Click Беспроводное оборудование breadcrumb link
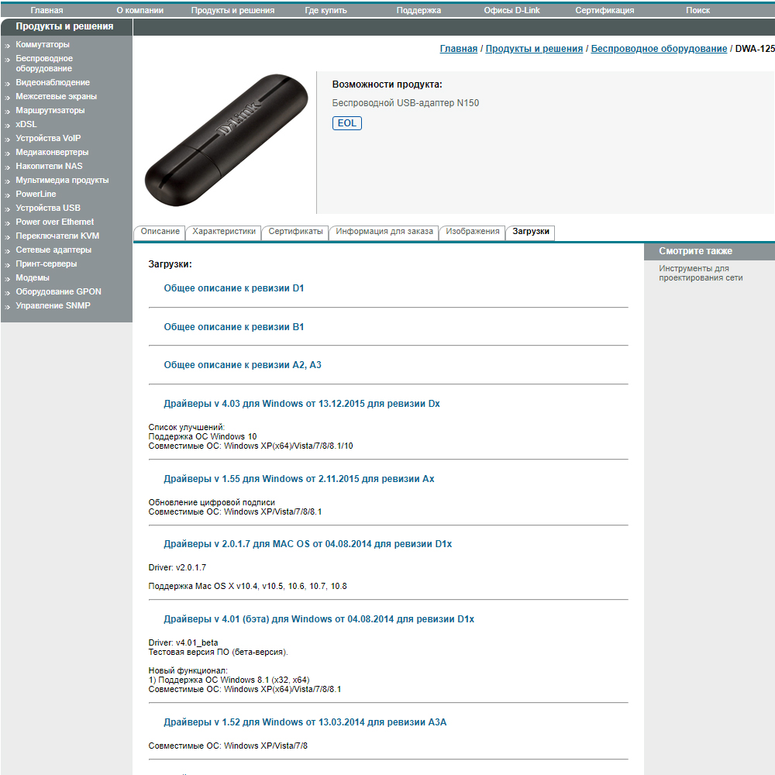Viewport: 775px width, 775px height. point(658,48)
